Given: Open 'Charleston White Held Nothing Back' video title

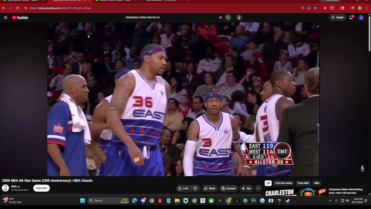Looking at the screenshot, I should [x=345, y=191].
